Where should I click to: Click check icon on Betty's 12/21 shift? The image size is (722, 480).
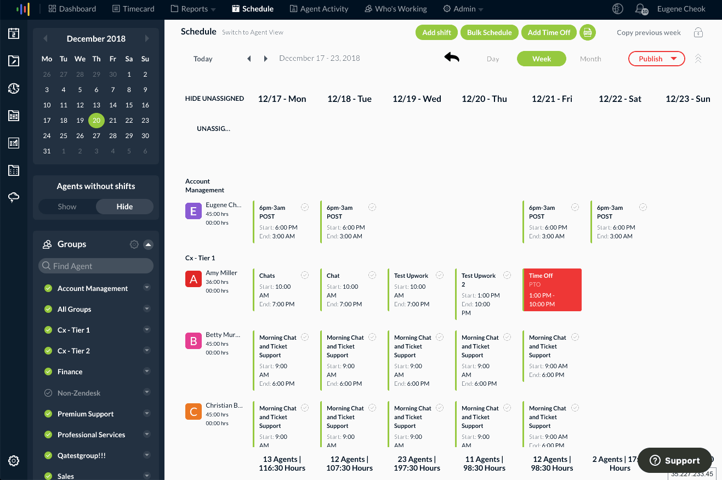575,337
